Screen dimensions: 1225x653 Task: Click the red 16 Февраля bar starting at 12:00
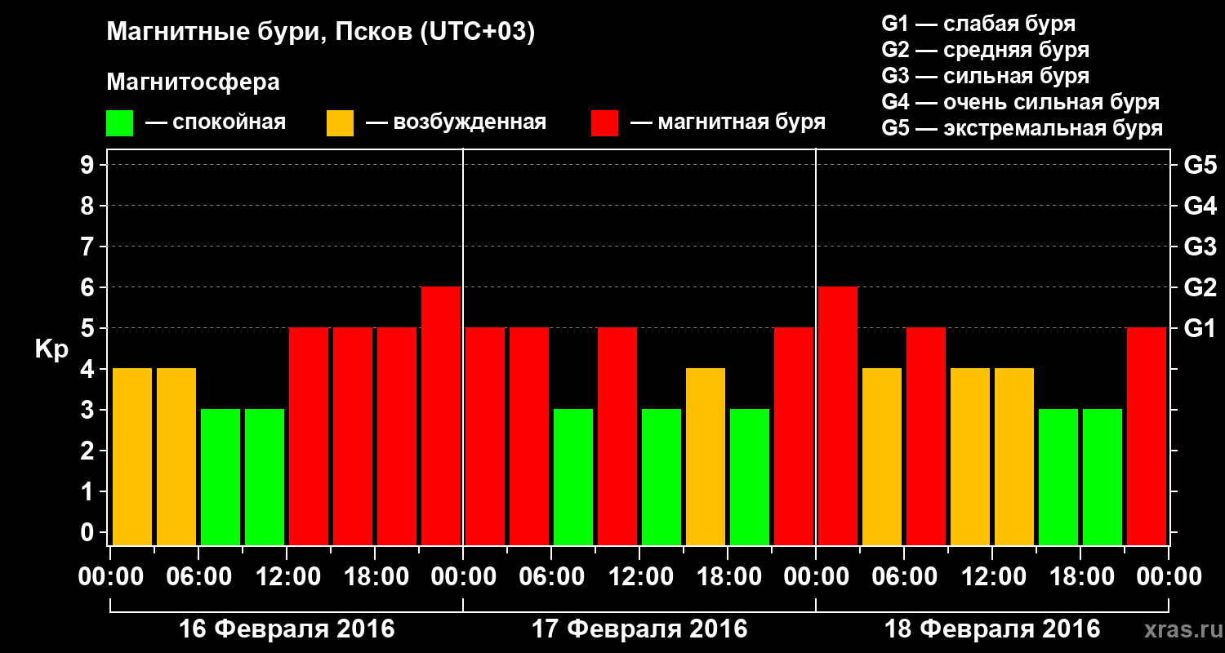tap(309, 436)
